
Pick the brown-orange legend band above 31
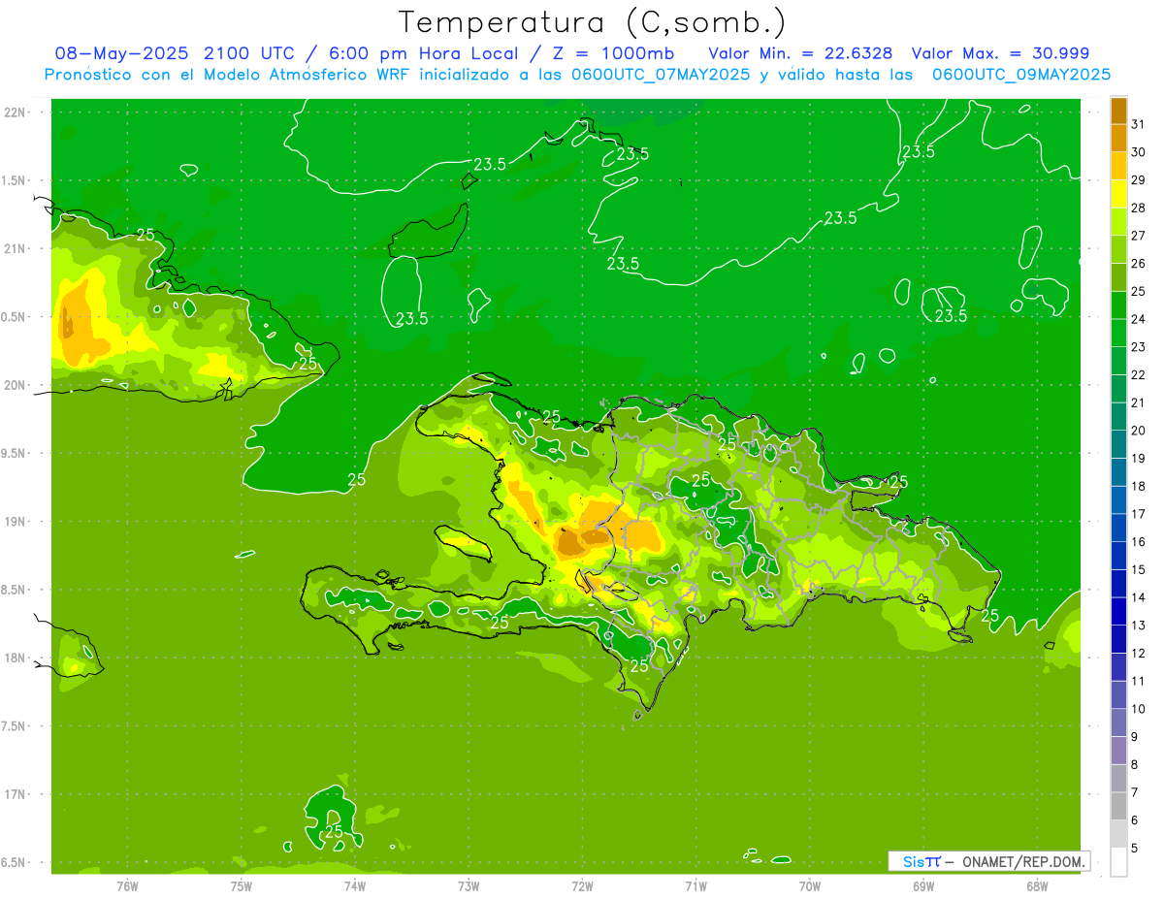tap(1118, 111)
